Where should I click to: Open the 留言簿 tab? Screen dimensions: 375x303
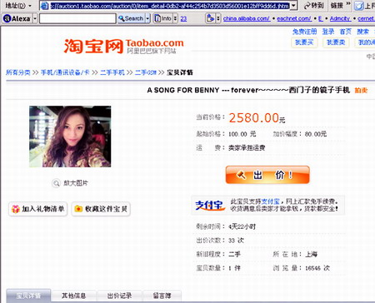[x=162, y=296]
